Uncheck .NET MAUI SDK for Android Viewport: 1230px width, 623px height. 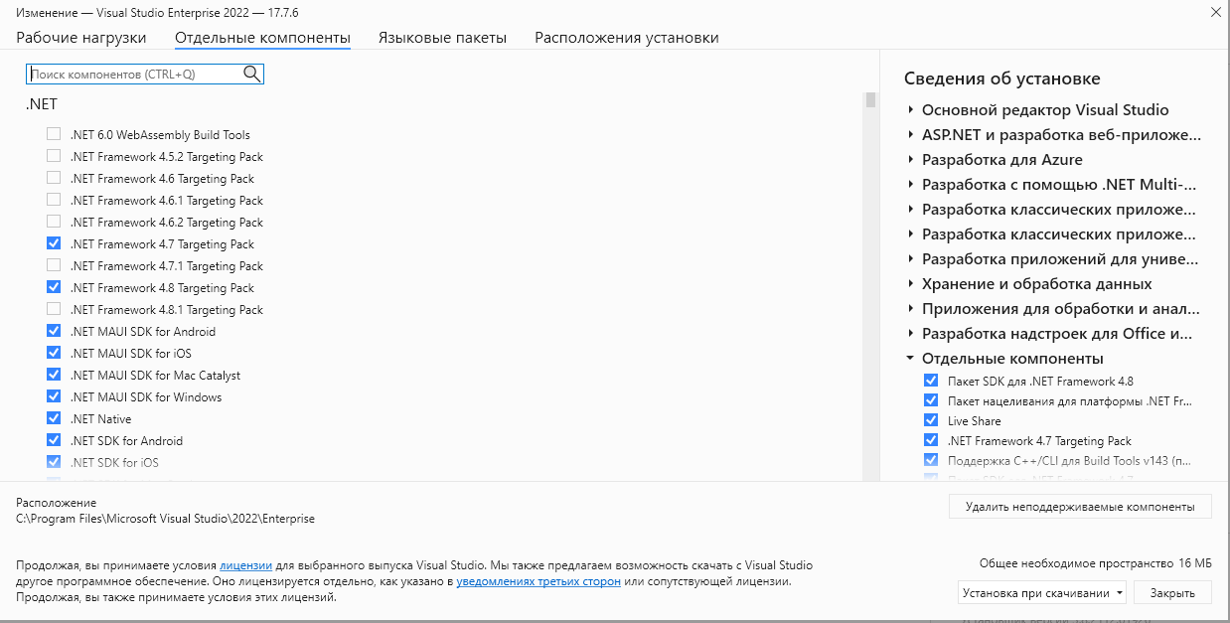coord(54,331)
